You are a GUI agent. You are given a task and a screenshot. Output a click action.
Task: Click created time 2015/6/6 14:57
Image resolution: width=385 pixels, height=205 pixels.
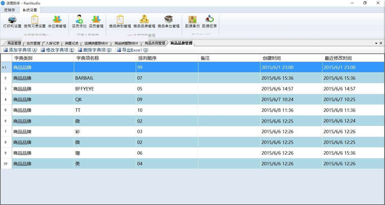(x=291, y=89)
